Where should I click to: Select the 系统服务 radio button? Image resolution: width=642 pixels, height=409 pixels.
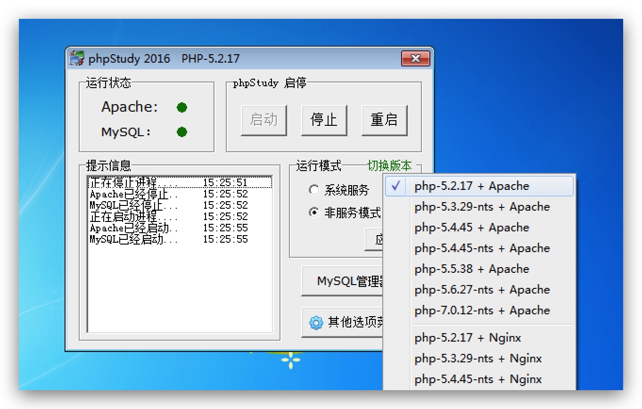point(313,190)
